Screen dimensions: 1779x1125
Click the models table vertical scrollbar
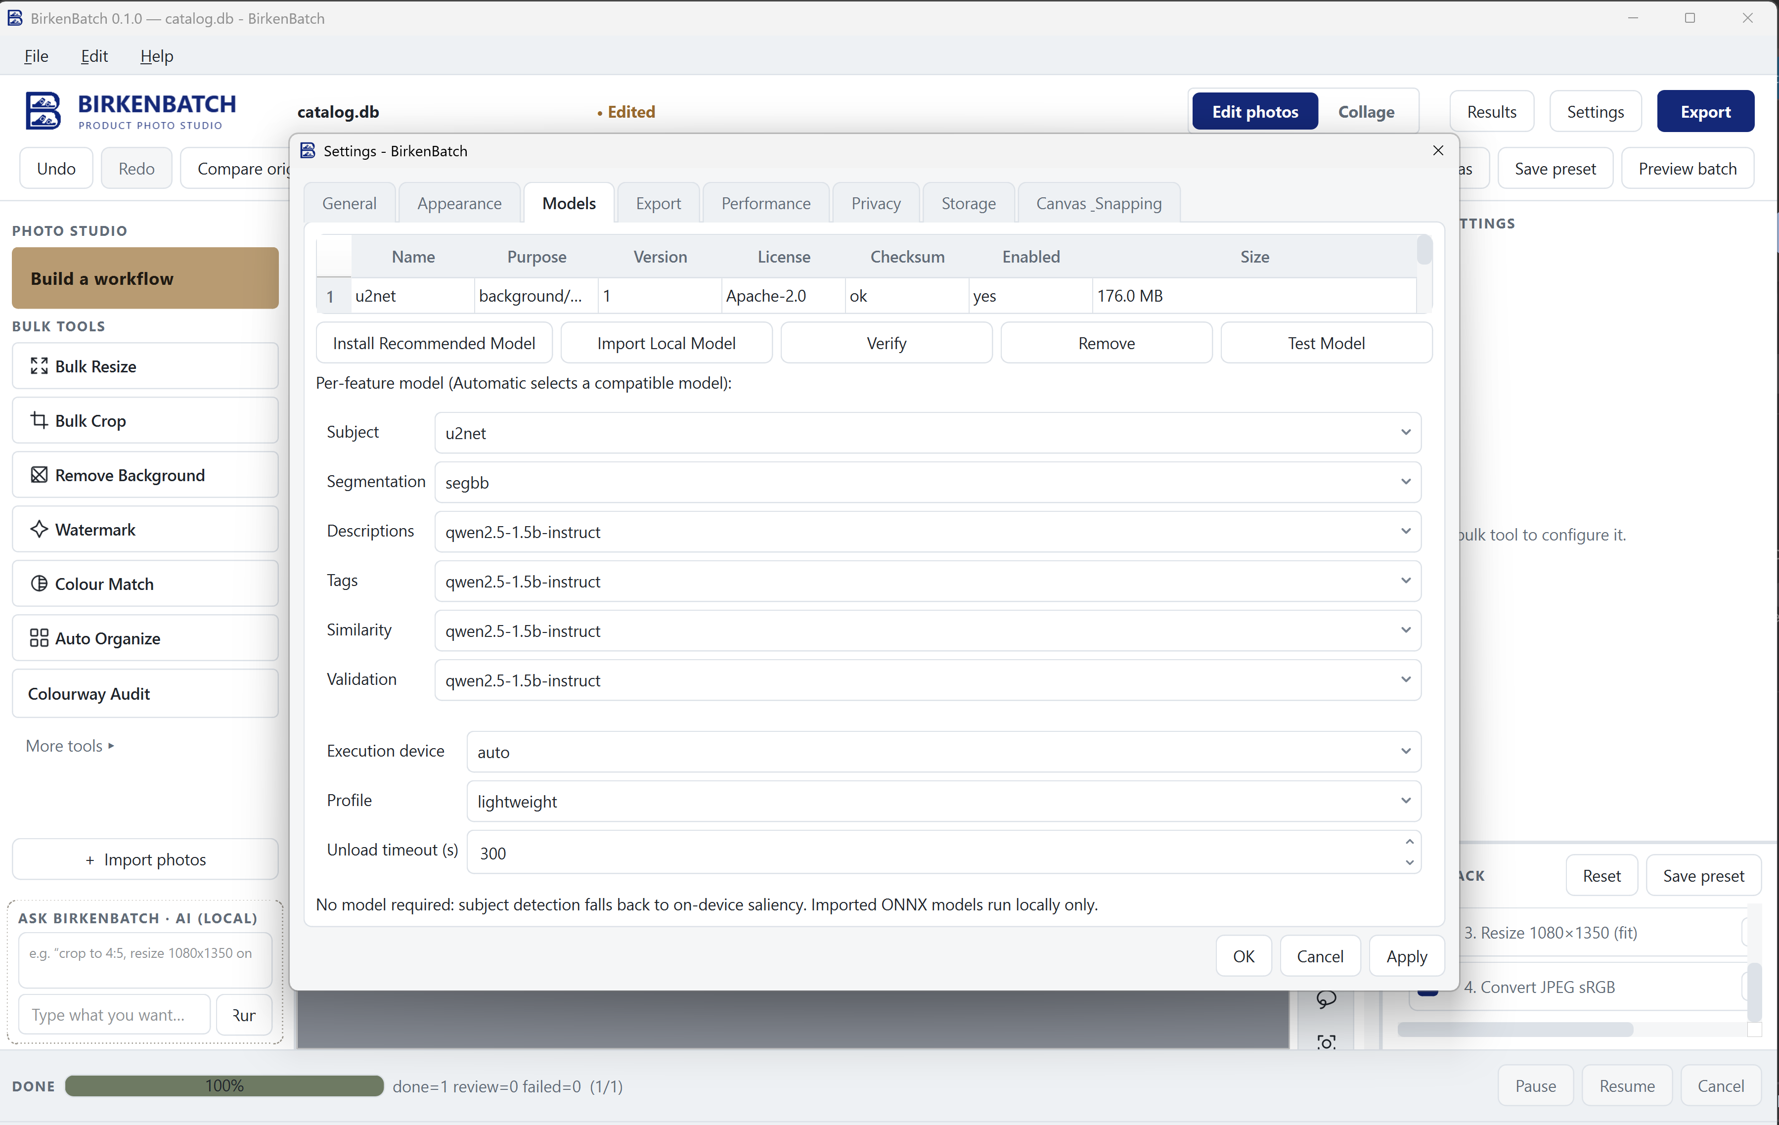pos(1423,250)
